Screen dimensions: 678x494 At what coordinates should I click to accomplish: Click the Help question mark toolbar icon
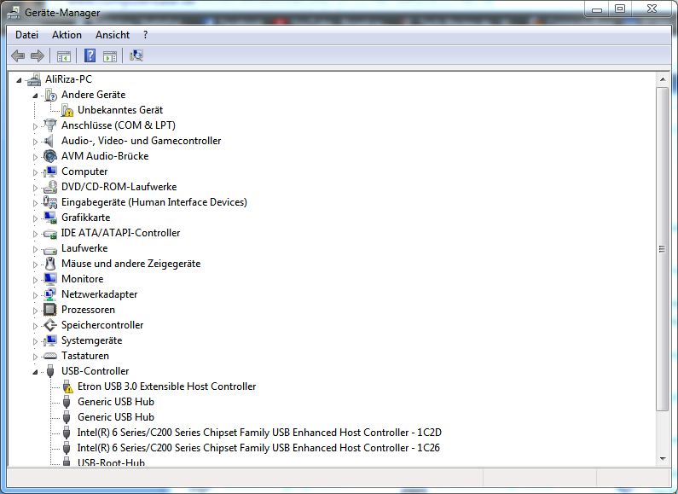[90, 55]
